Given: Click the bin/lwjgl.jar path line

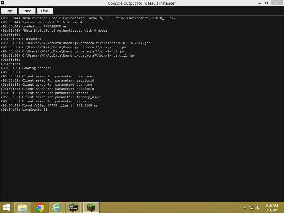Looking at the screenshot, I should click(x=63, y=51).
